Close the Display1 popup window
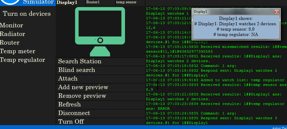Viewport: 287px width, 129px height. [276, 12]
